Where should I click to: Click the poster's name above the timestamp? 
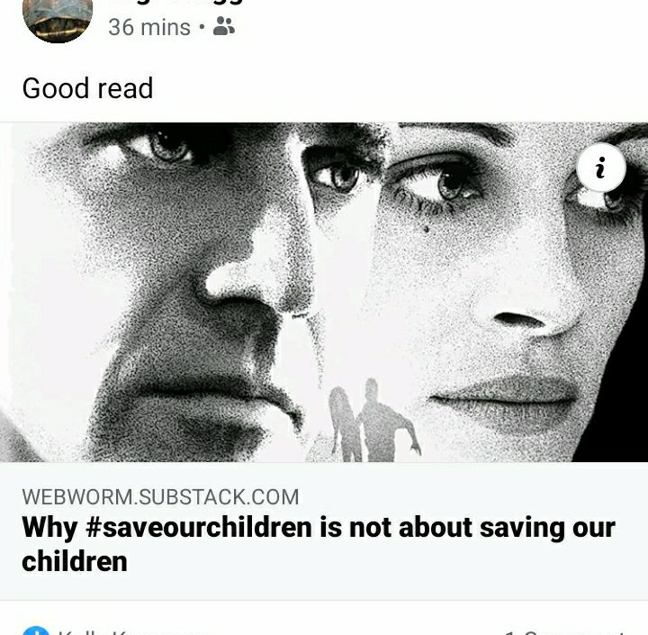coord(175,3)
